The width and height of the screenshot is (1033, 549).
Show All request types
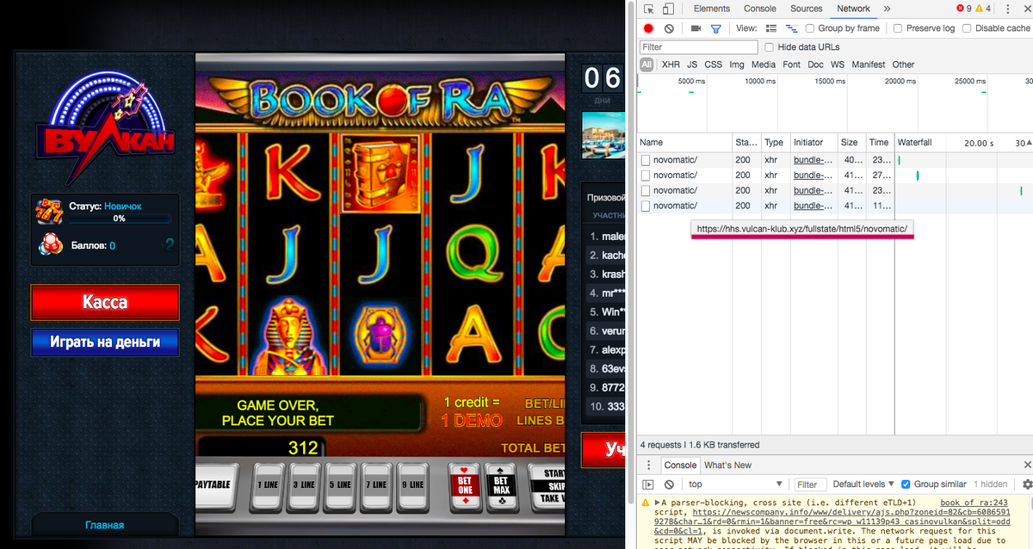(646, 65)
